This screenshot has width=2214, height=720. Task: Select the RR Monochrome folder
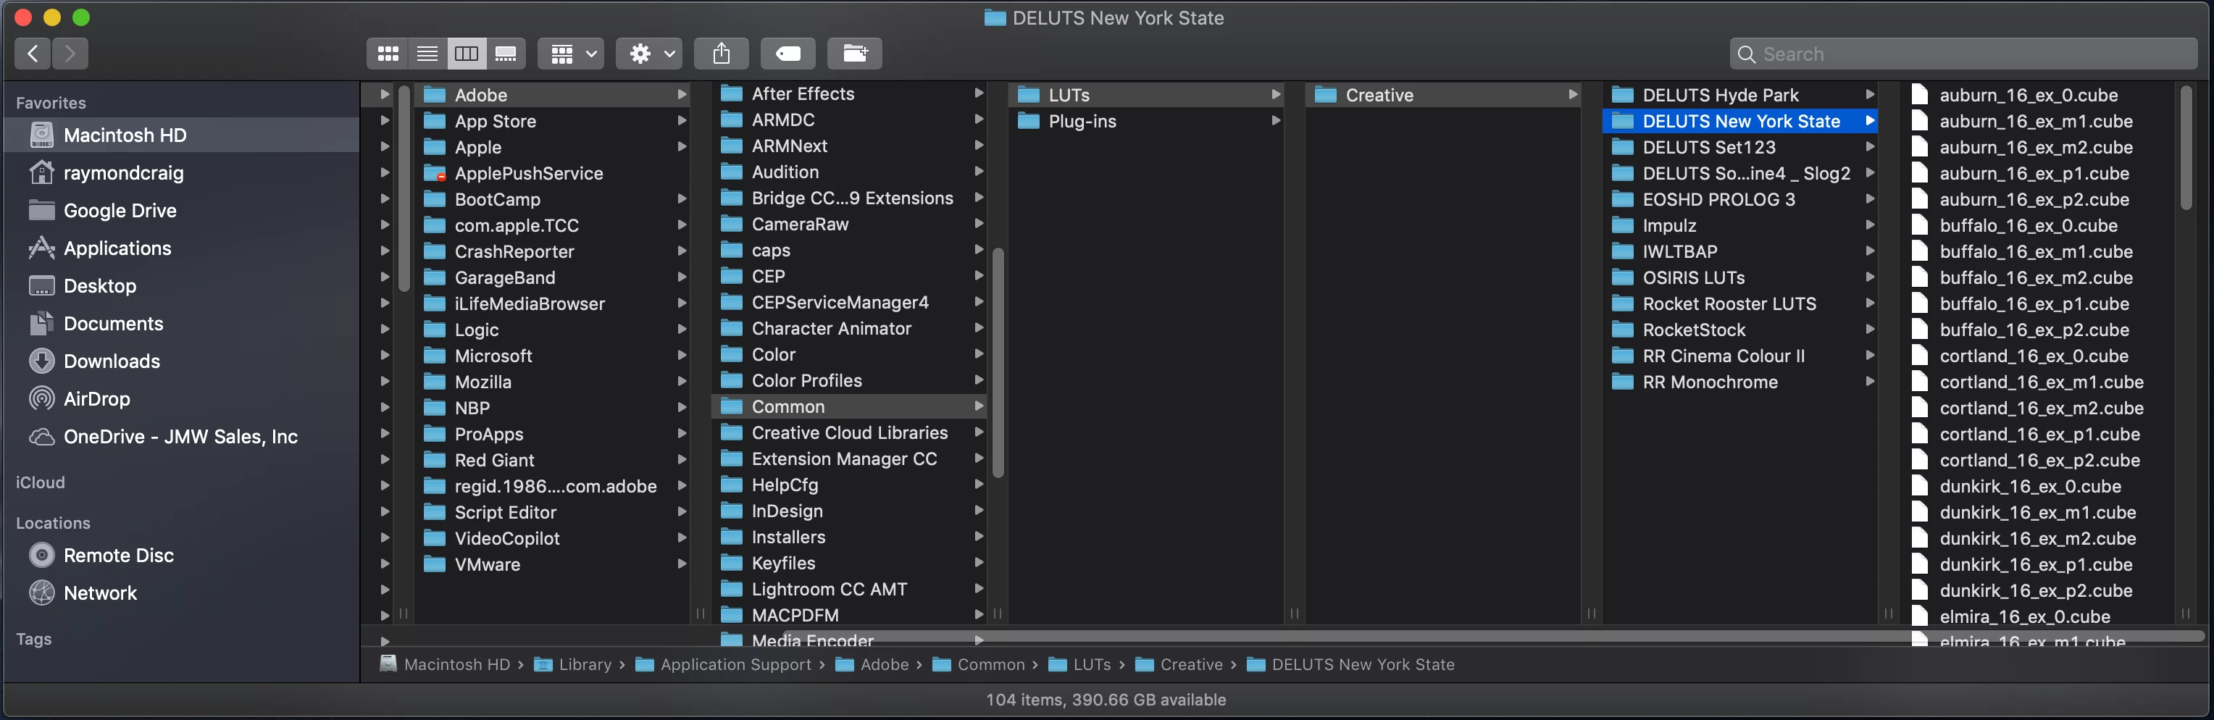click(x=1740, y=382)
